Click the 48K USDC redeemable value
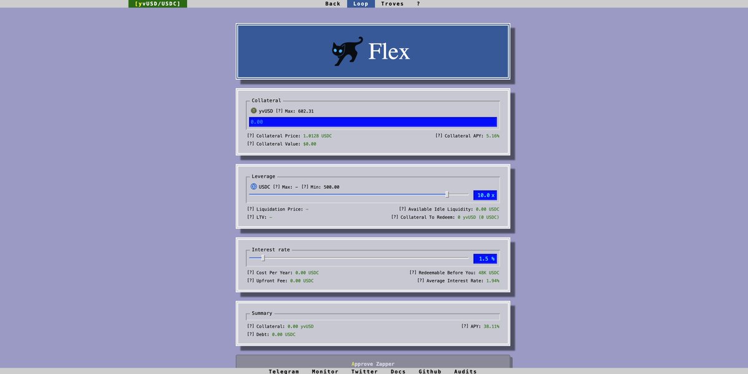This screenshot has width=748, height=374. tap(489, 272)
